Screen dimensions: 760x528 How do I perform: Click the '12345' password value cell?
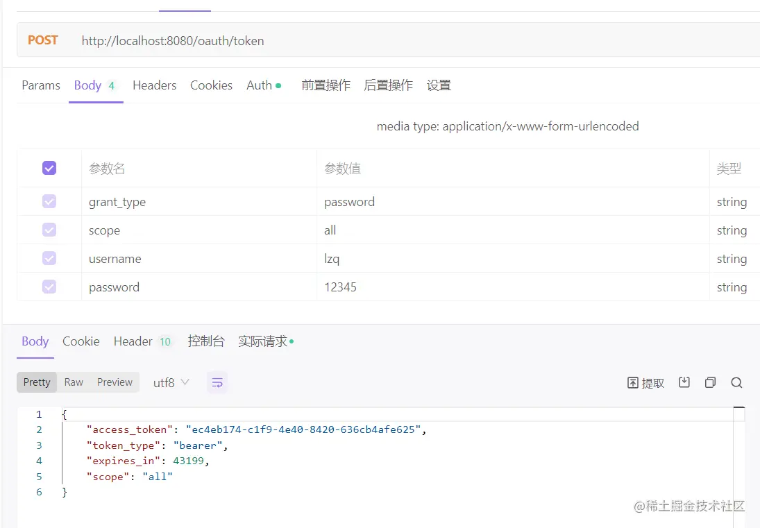tap(513, 287)
